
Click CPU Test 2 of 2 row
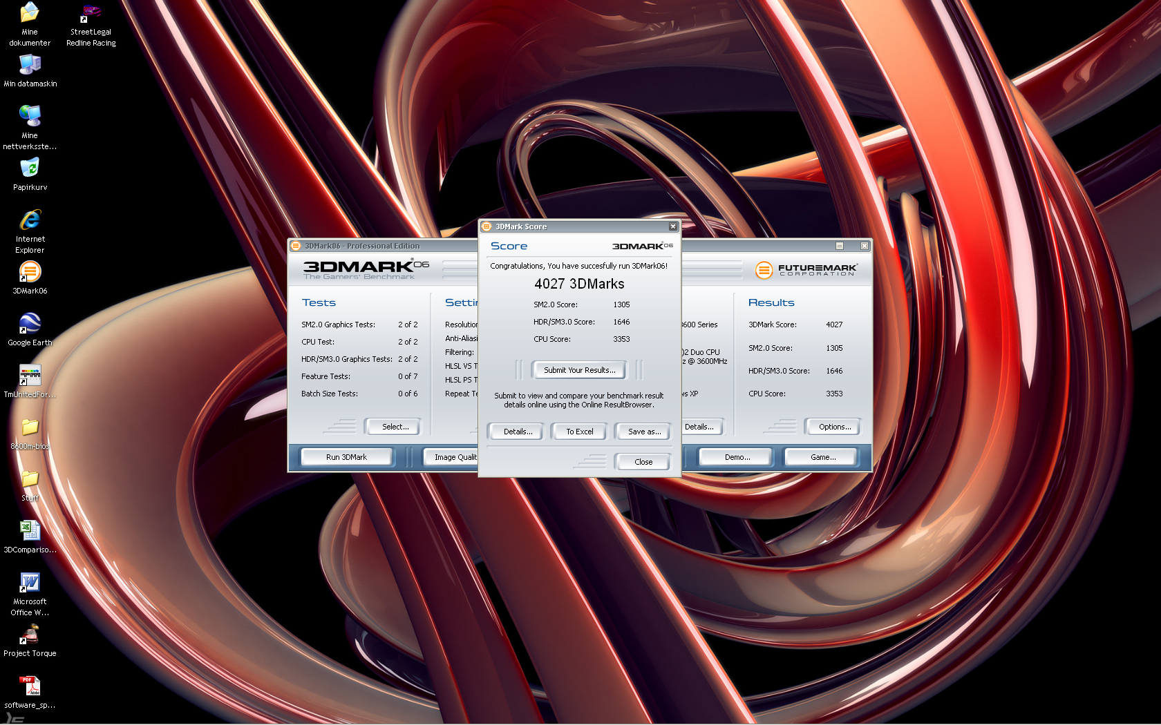pos(359,342)
